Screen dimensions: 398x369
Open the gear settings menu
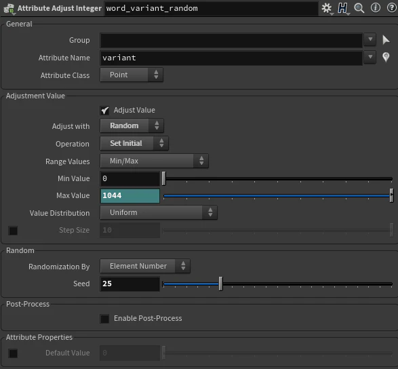coord(327,8)
